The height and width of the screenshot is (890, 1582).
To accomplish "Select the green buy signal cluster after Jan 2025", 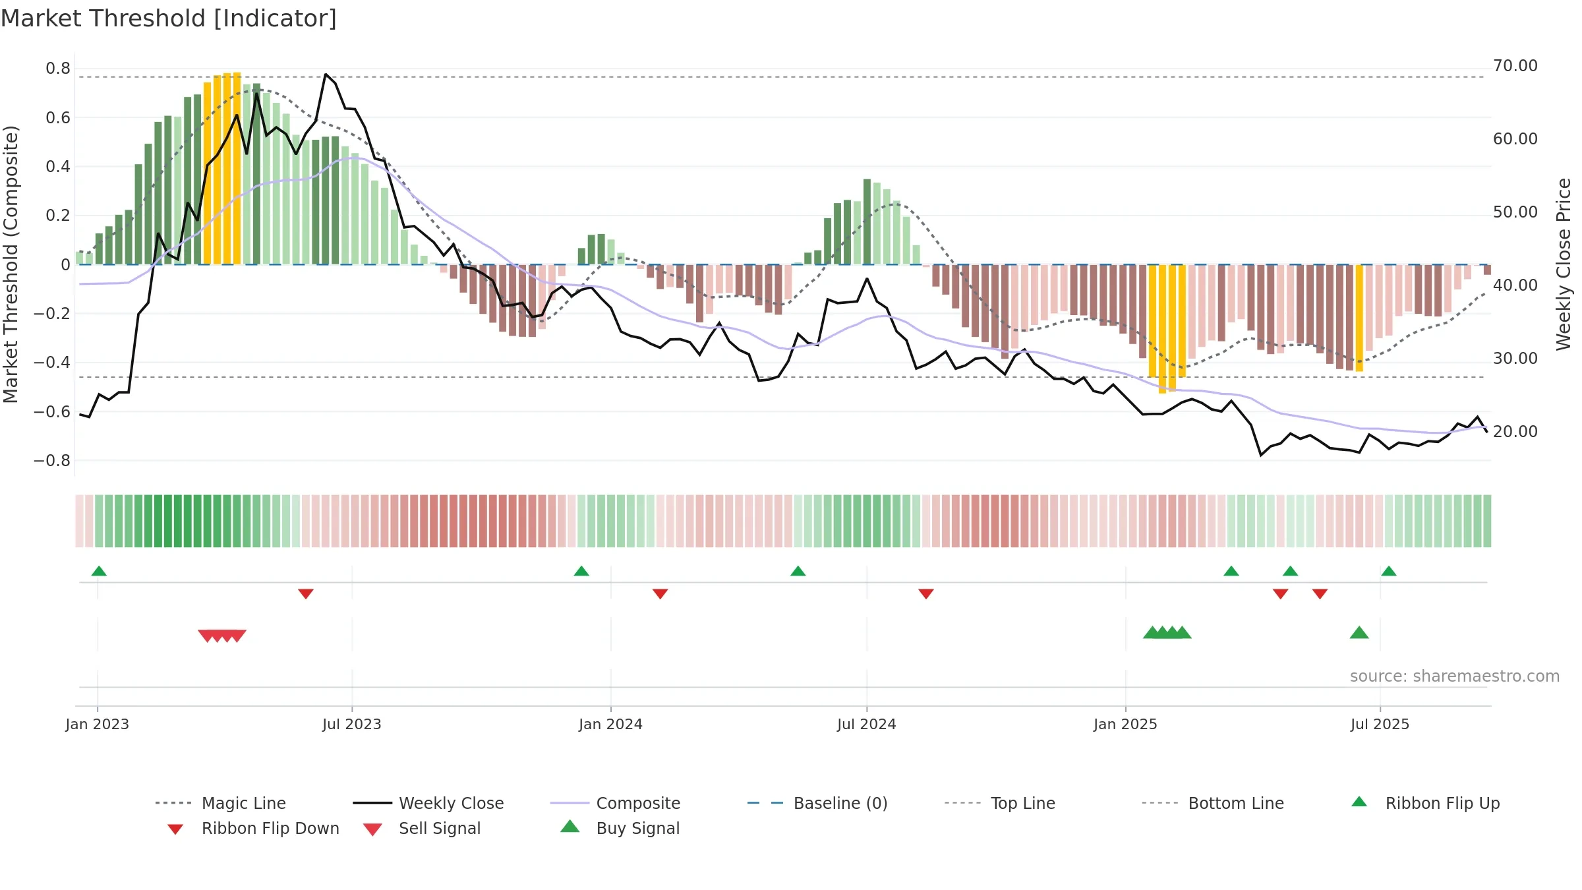I will click(1167, 632).
